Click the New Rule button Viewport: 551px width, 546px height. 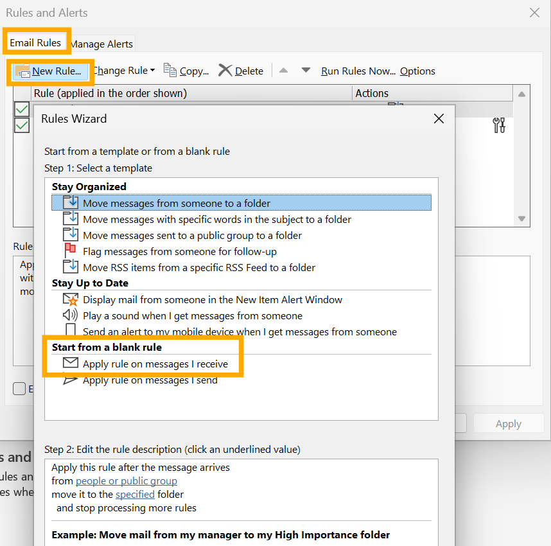pos(50,71)
